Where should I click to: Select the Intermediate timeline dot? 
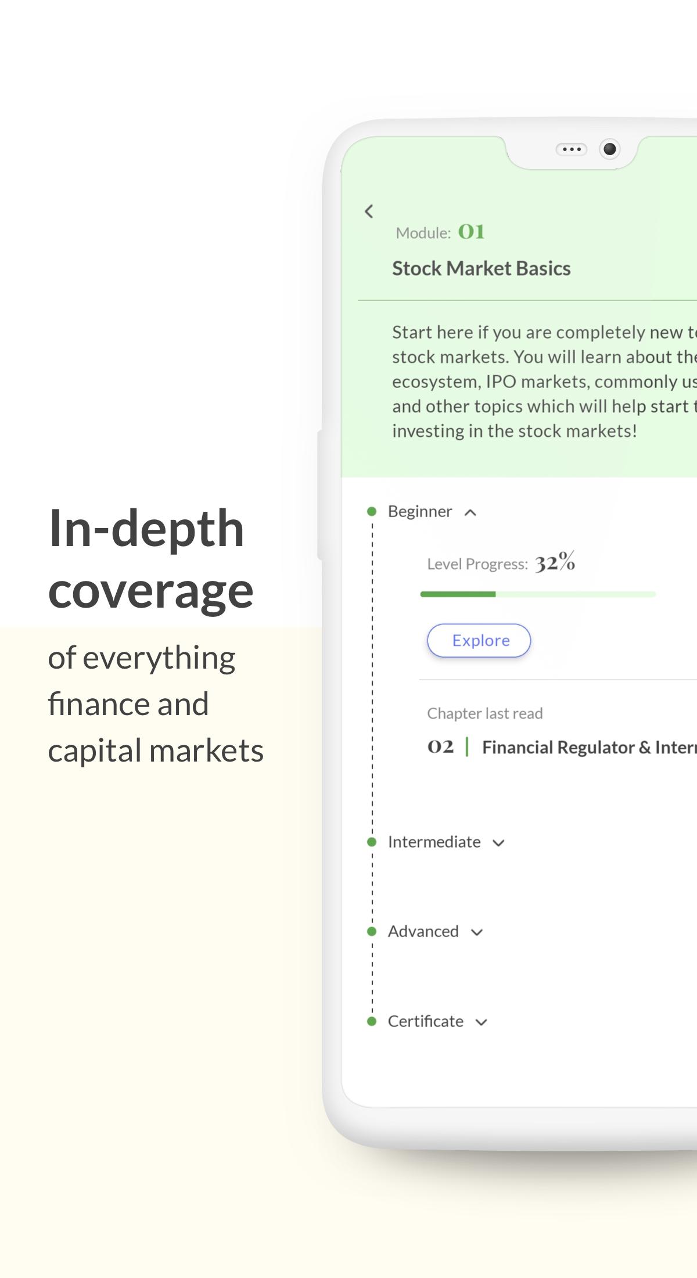pyautogui.click(x=372, y=842)
